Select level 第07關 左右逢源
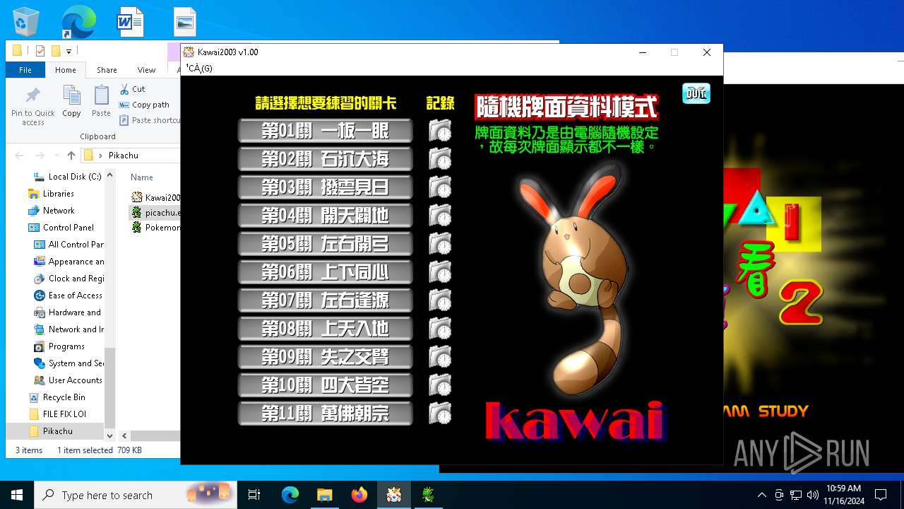Viewport: 904px width, 509px height. [x=325, y=300]
